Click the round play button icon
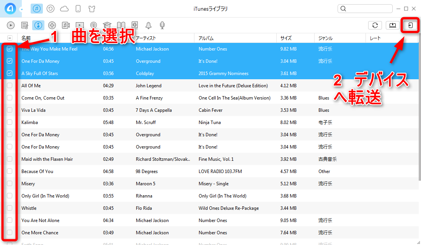The width and height of the screenshot is (421, 245). [x=11, y=25]
